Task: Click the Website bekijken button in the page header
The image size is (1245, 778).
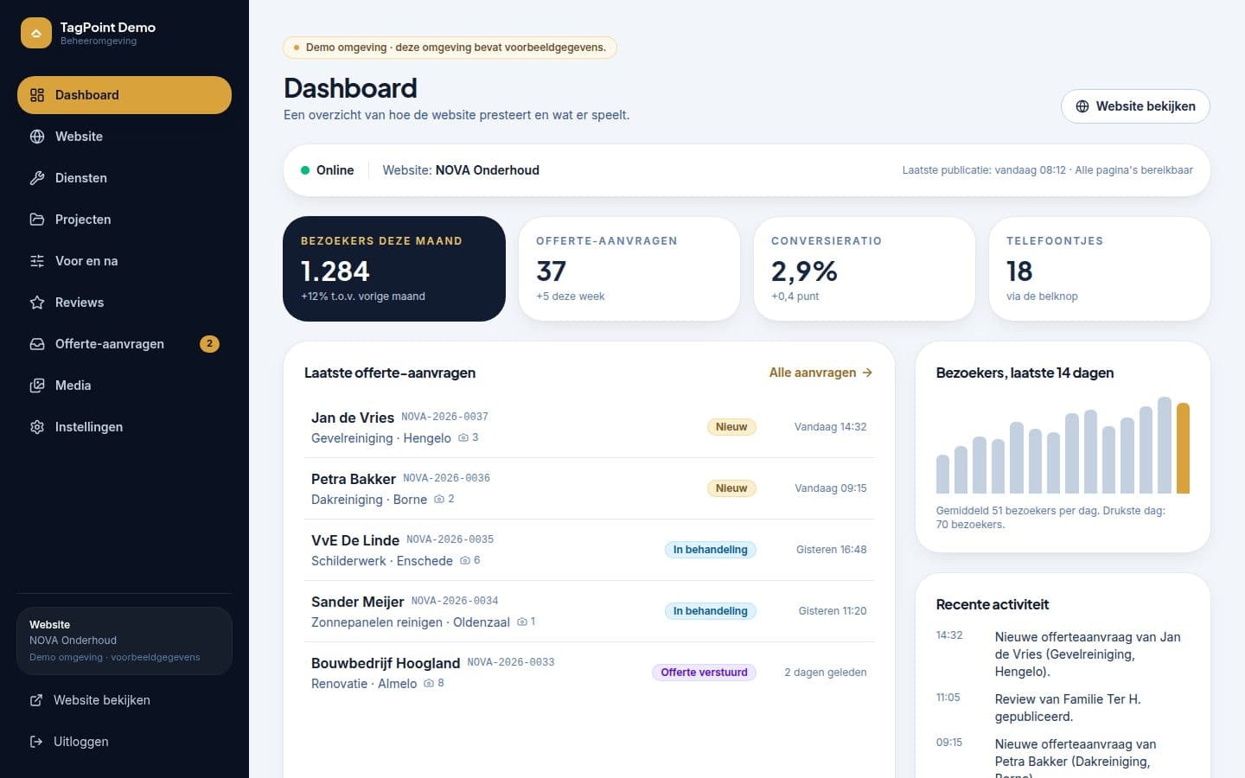Action: (1135, 106)
